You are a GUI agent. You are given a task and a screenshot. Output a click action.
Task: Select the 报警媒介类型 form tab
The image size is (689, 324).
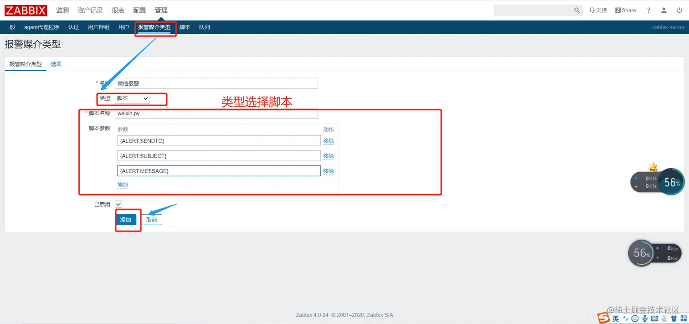[26, 64]
